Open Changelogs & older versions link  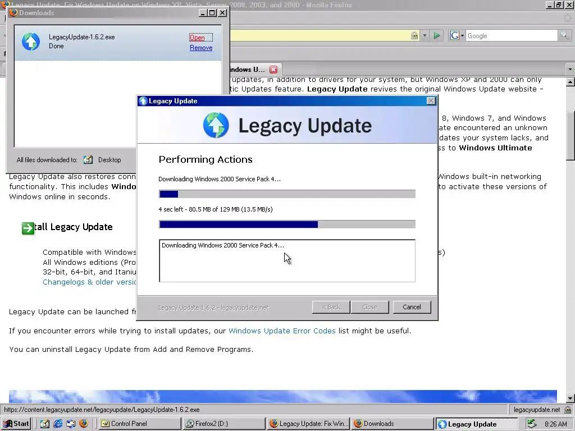point(89,282)
